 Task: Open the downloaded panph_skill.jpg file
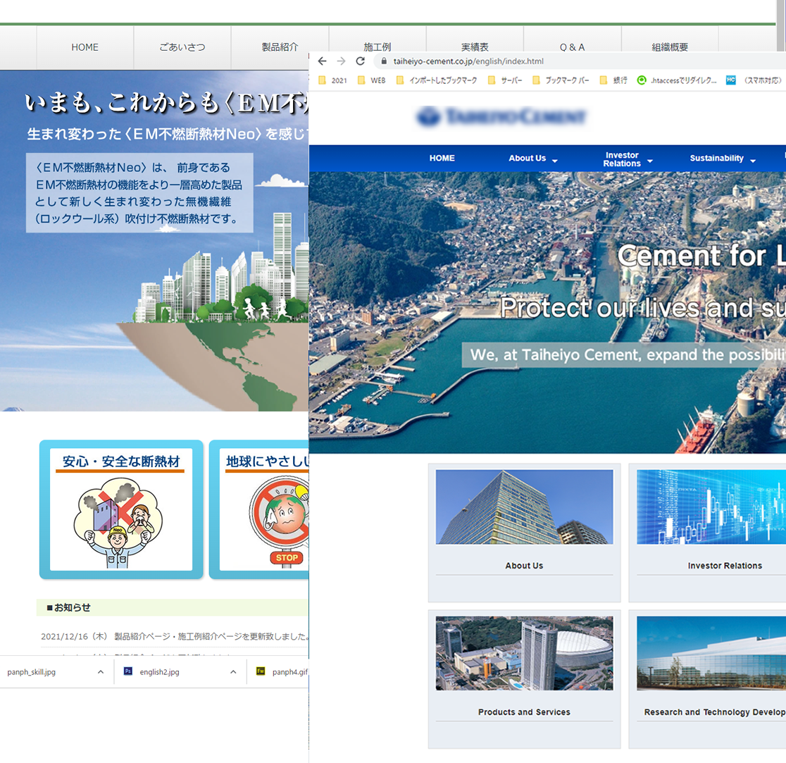[x=32, y=671]
